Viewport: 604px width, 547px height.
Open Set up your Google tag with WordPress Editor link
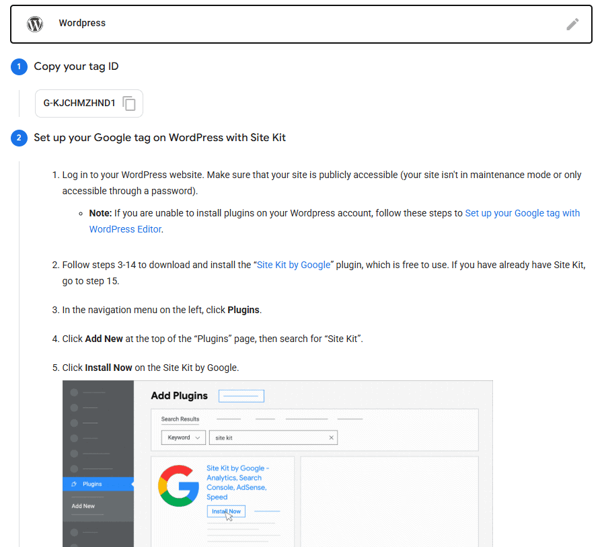(522, 213)
